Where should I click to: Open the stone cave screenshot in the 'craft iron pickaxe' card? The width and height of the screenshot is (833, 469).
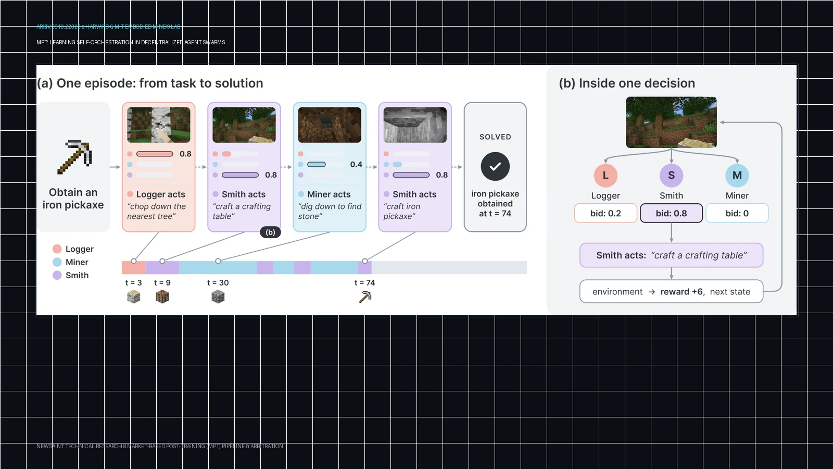coord(415,125)
